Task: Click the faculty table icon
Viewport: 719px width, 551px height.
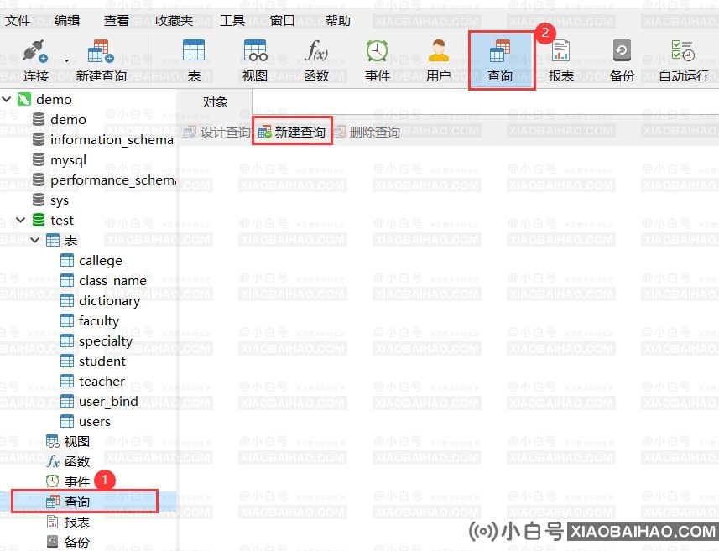Action: point(67,320)
